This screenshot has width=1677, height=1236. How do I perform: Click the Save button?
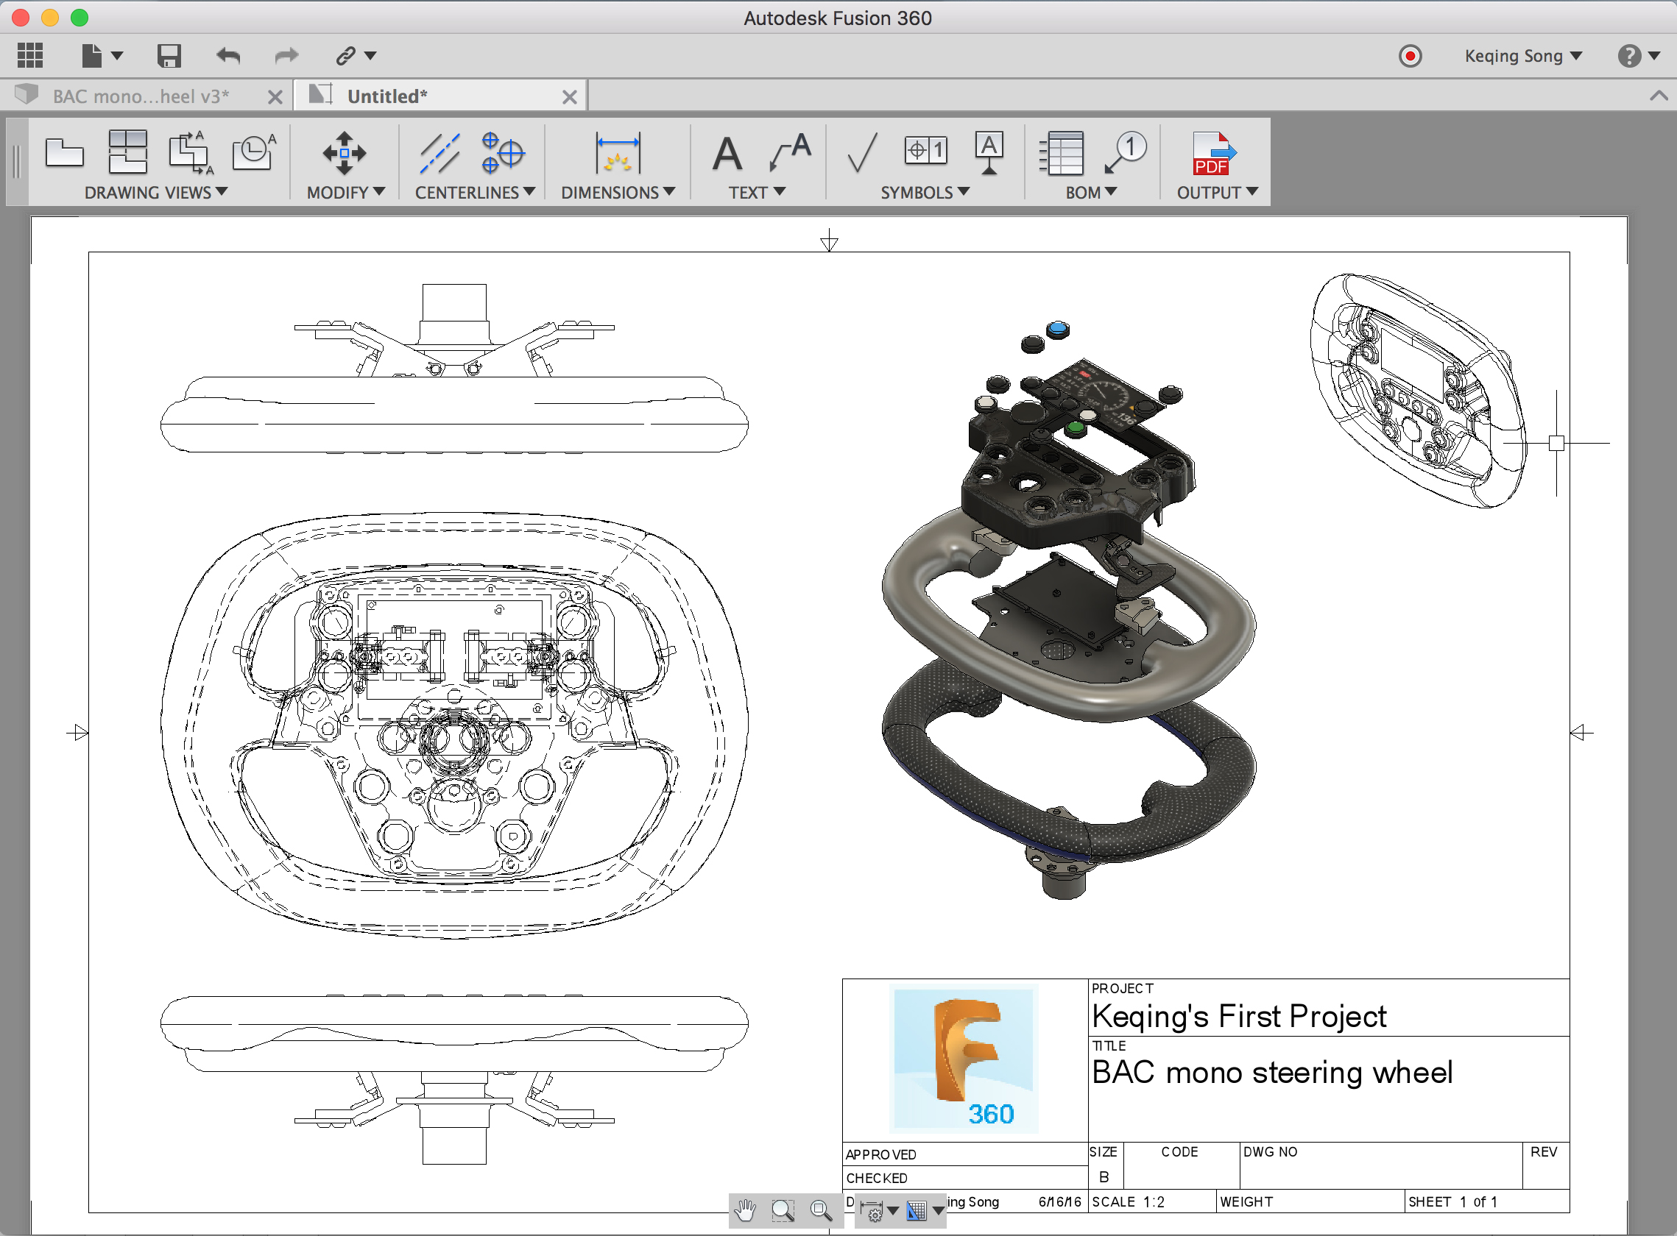[169, 56]
